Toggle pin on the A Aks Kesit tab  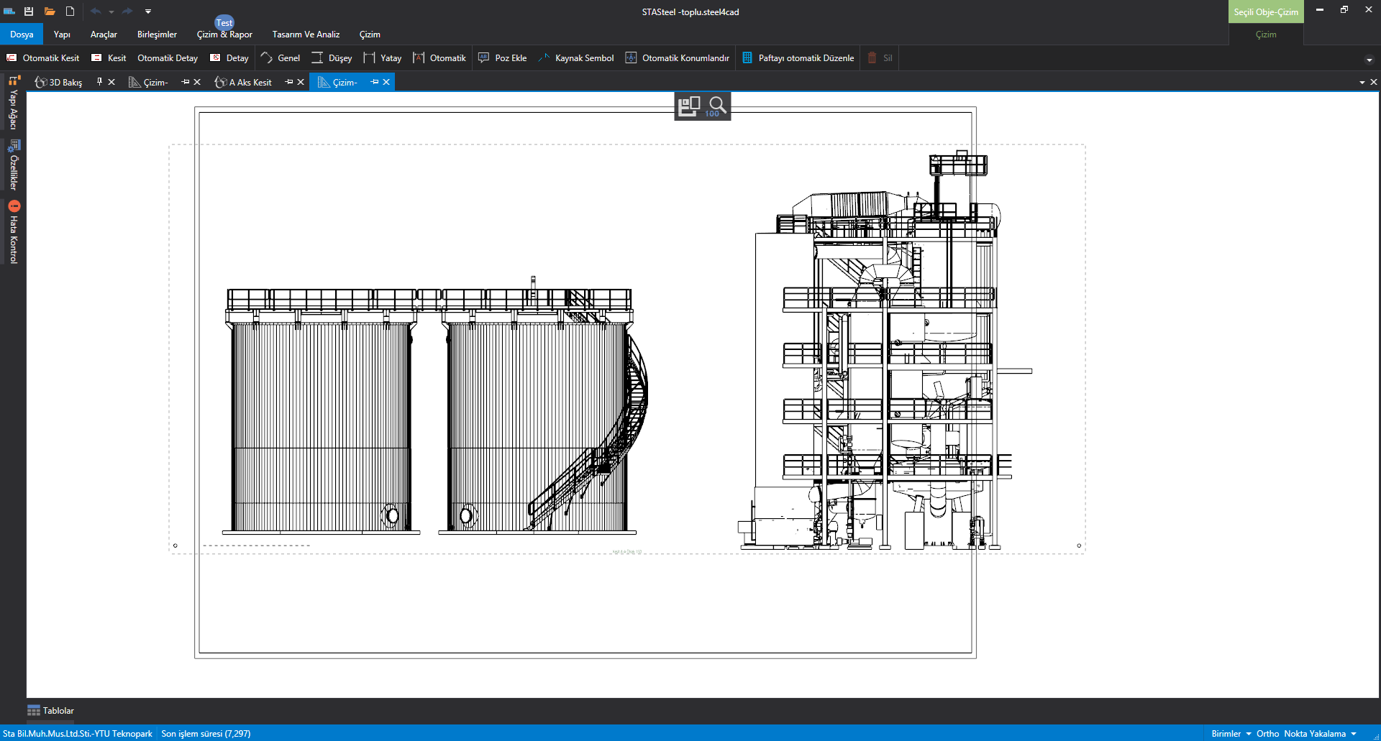(289, 82)
